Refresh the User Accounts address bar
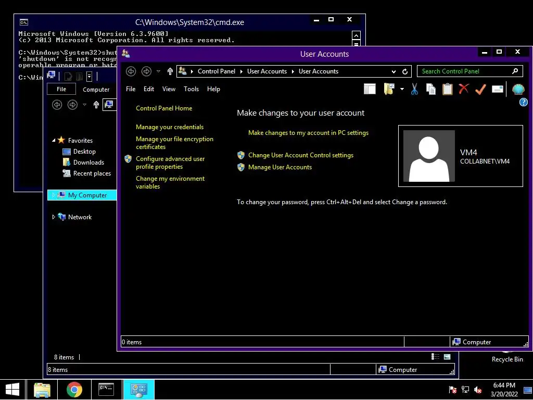This screenshot has width=533, height=400. point(405,71)
